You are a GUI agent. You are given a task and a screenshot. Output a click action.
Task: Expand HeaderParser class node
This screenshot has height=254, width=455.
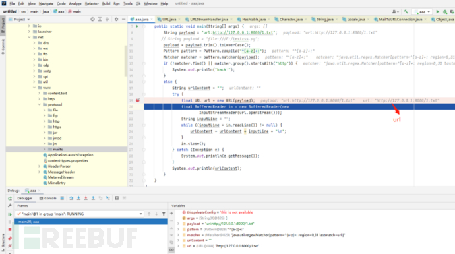pos(39,166)
